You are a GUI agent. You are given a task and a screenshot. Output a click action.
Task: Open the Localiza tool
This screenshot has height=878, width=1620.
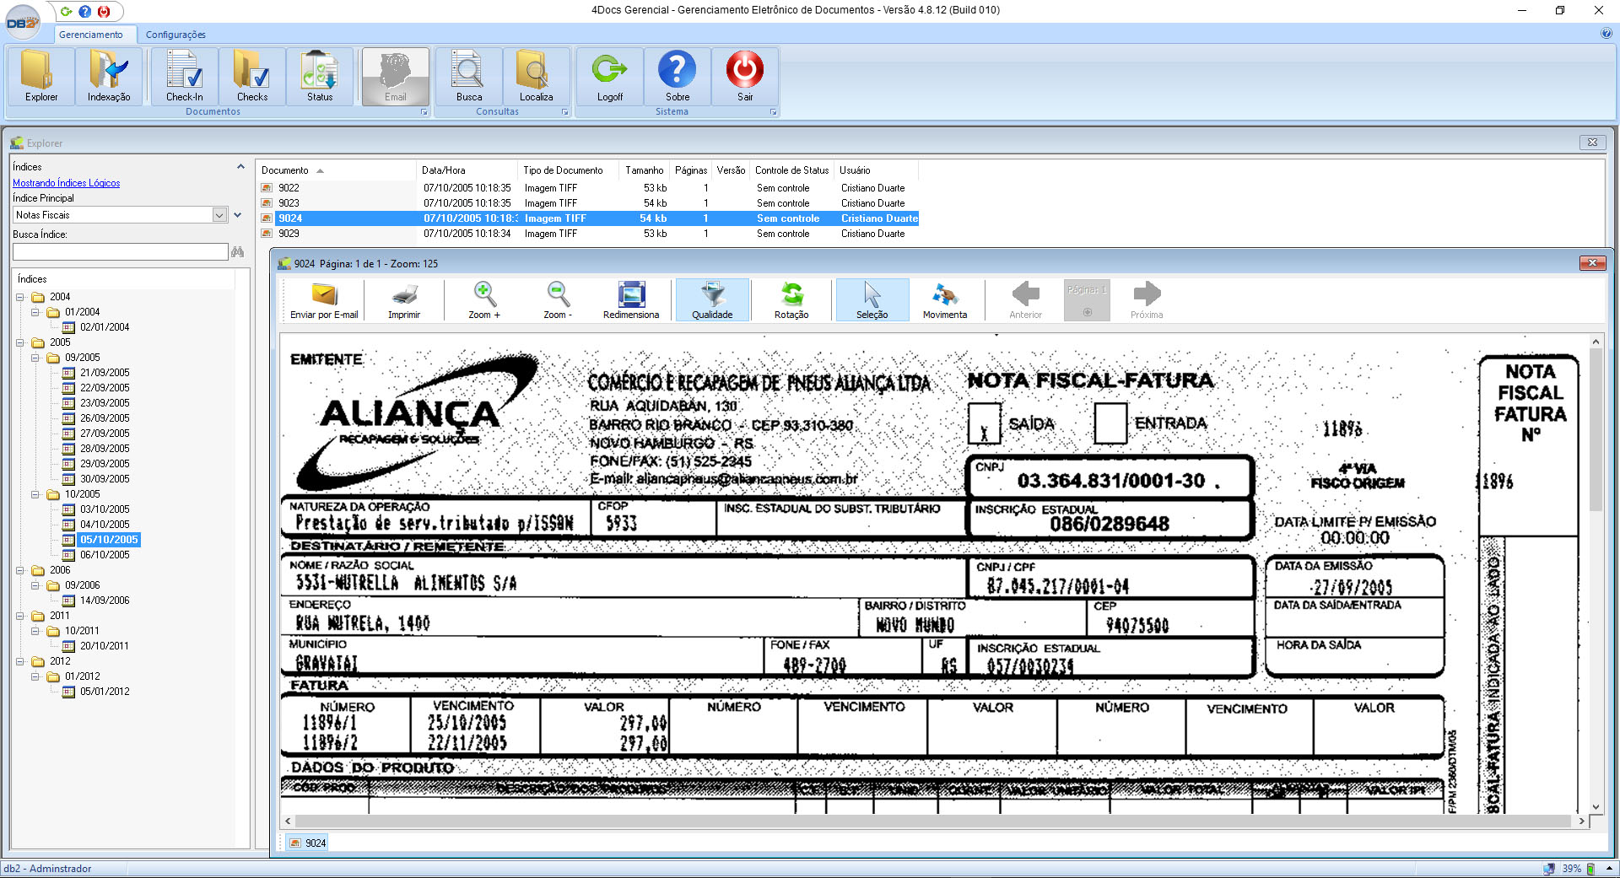[x=536, y=76]
